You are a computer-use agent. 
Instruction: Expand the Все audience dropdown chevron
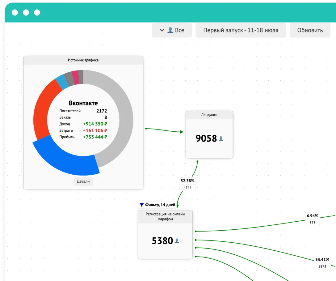click(x=162, y=30)
